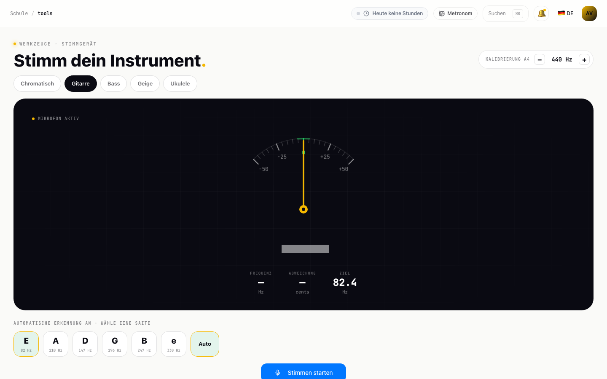Click the metronome icon in header

[442, 13]
